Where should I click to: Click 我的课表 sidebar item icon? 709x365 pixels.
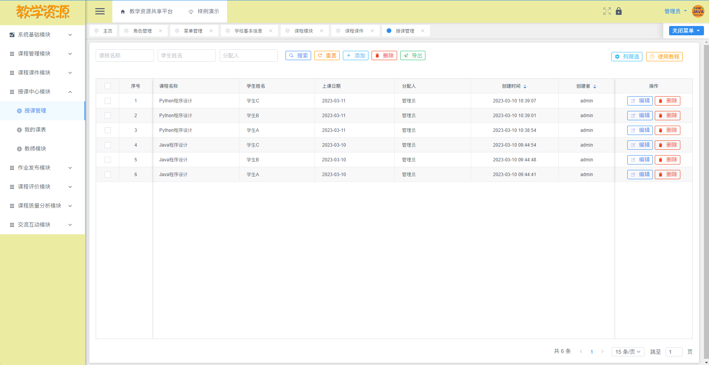point(19,130)
